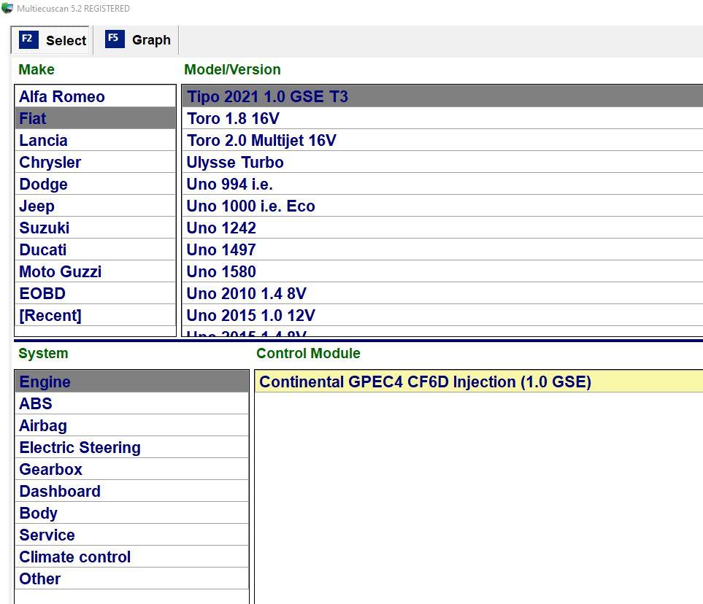The image size is (703, 604).
Task: Select Continental GPEC4 CF6D Injection control module
Action: 425,382
